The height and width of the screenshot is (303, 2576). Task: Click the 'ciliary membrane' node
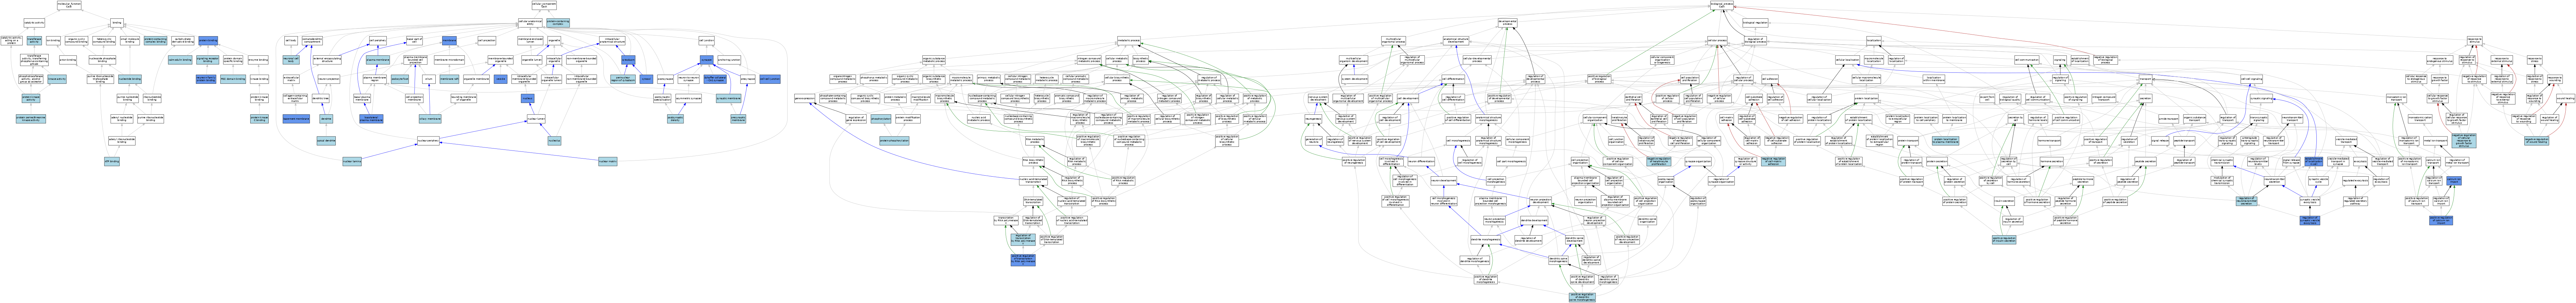pos(430,119)
